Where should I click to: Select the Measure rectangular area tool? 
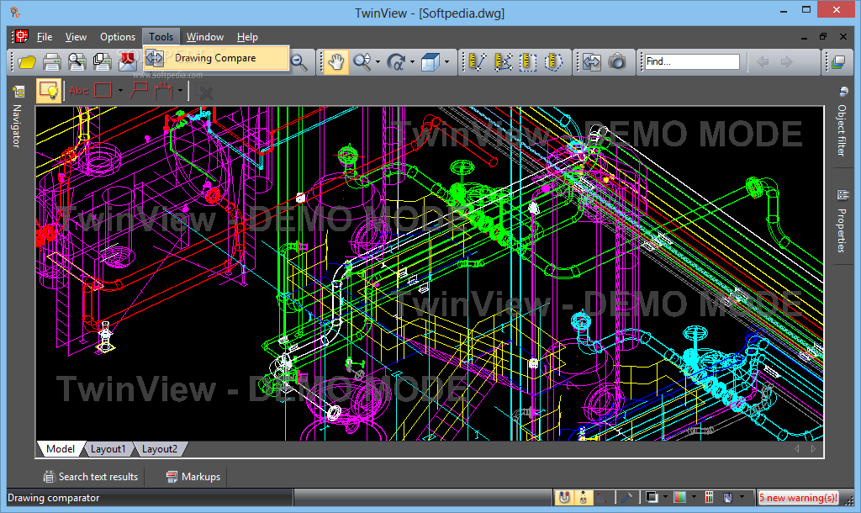coord(528,61)
